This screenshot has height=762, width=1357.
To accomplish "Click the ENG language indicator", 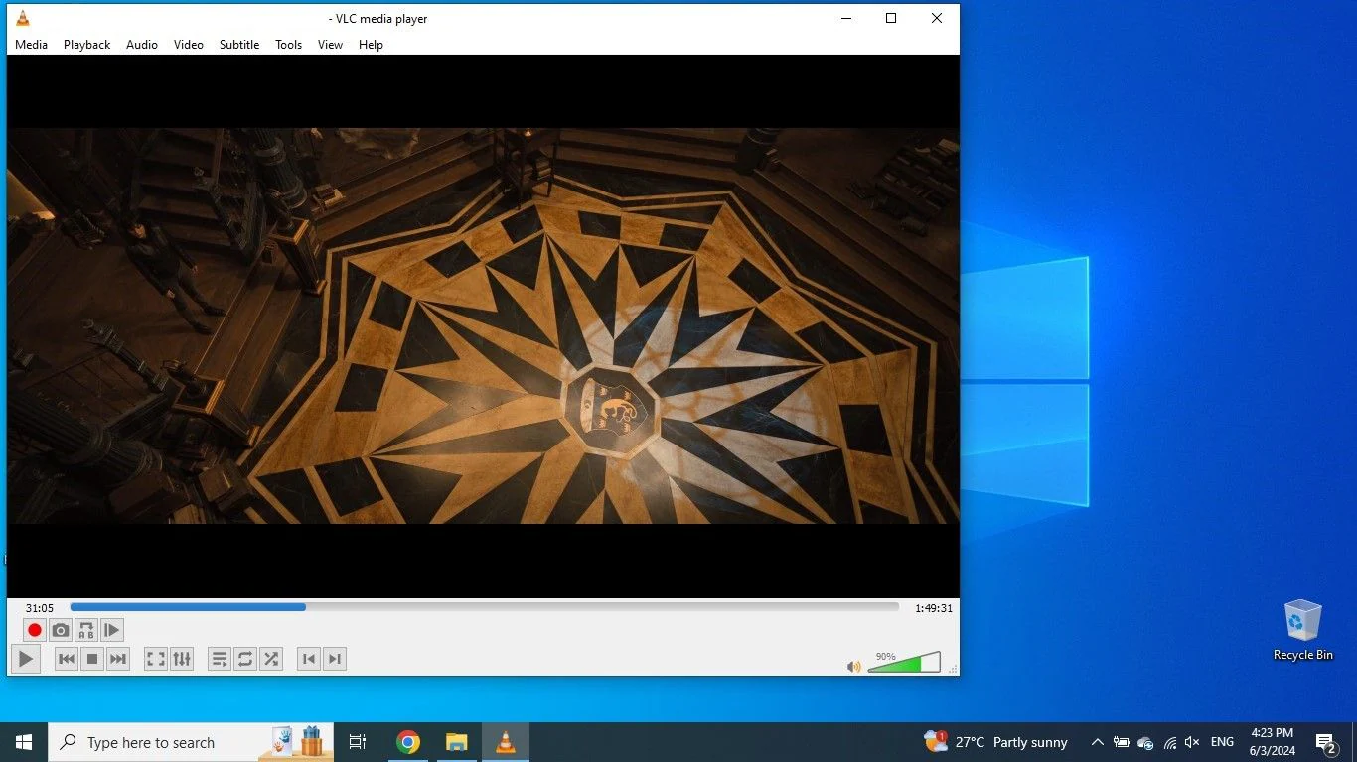I will (x=1223, y=742).
